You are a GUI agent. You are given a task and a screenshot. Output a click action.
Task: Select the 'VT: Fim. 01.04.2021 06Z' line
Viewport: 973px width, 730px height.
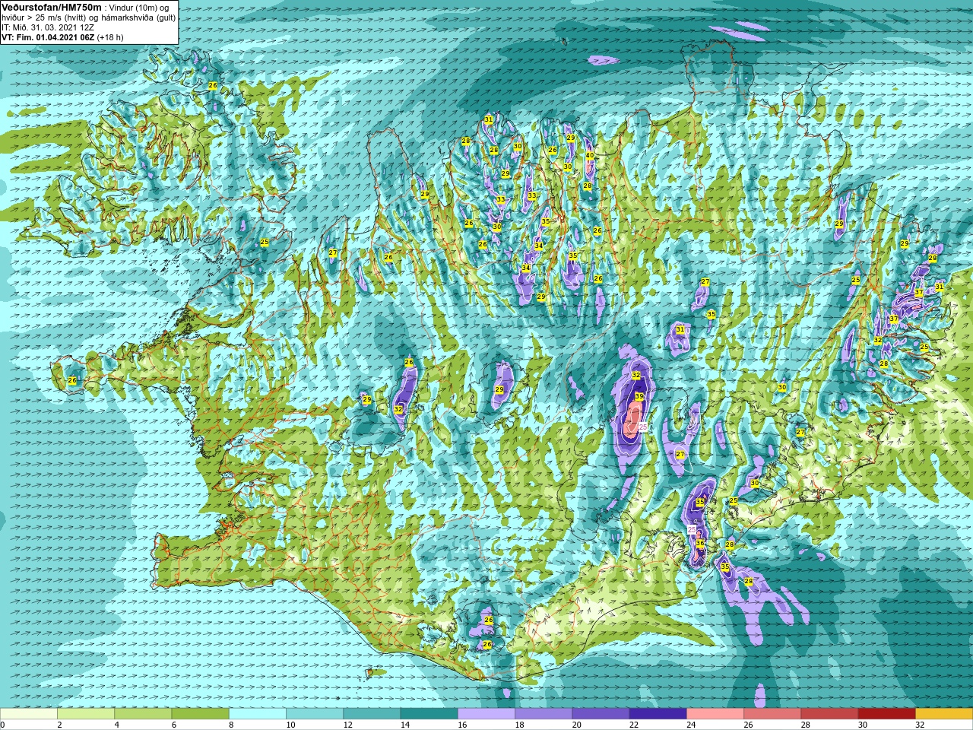(x=48, y=36)
